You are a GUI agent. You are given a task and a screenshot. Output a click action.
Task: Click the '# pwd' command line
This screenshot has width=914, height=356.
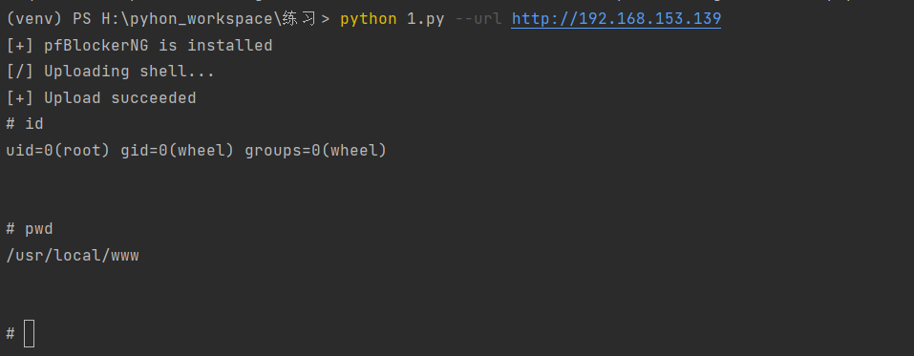[30, 229]
